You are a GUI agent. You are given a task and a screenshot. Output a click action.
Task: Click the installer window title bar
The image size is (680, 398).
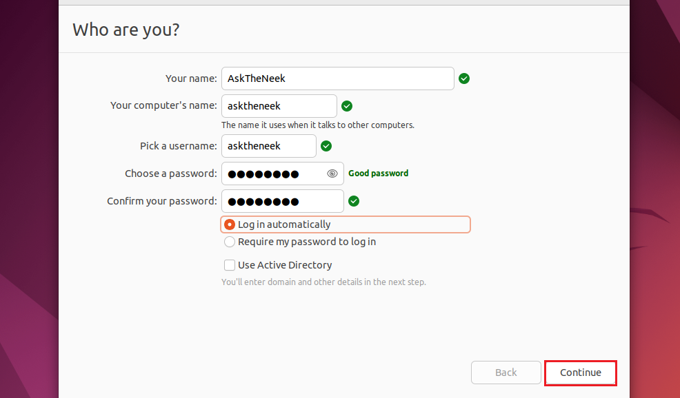pos(343,2)
